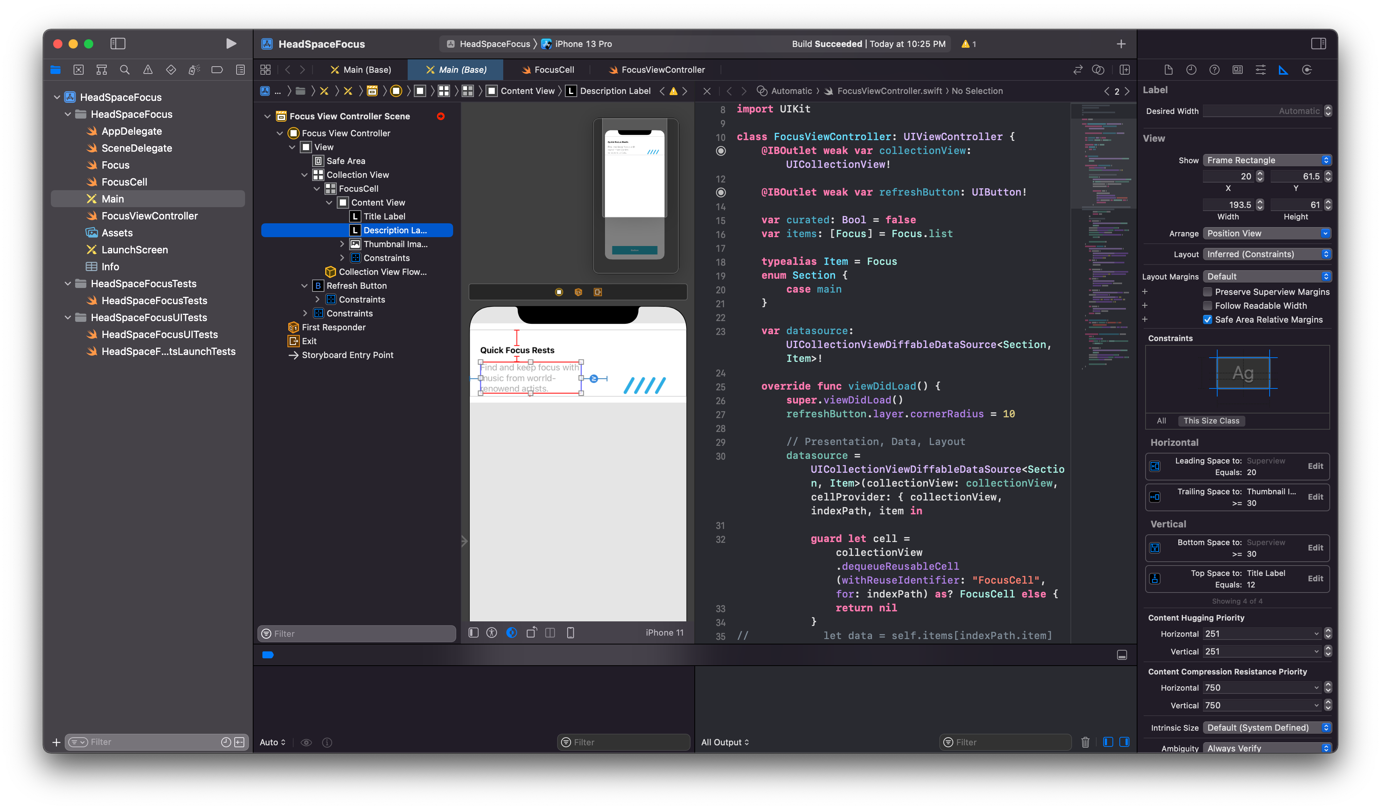Open the Issue navigator warning icon
Viewport: 1381px width, 810px height.
click(x=148, y=70)
